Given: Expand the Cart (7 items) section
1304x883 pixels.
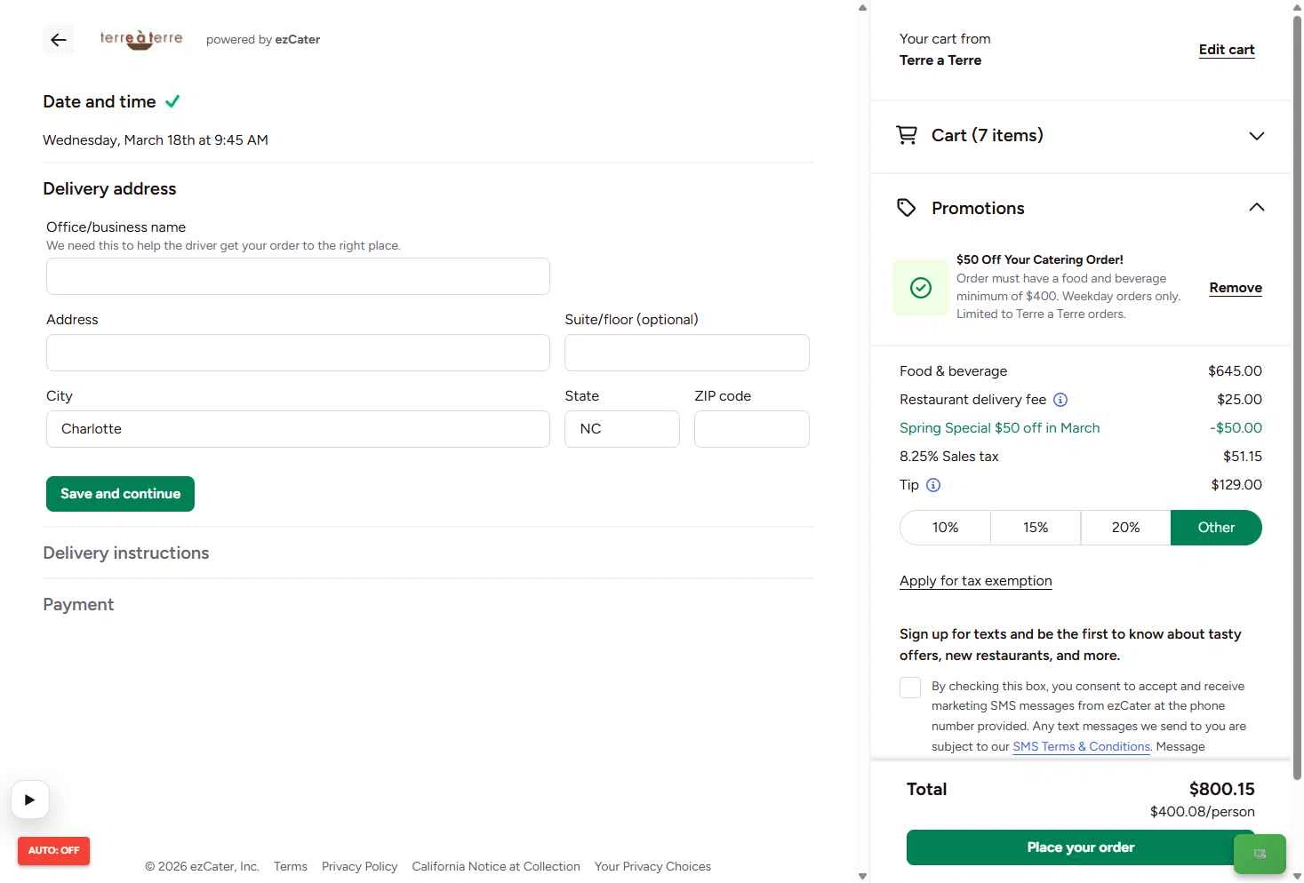Looking at the screenshot, I should [x=1256, y=136].
